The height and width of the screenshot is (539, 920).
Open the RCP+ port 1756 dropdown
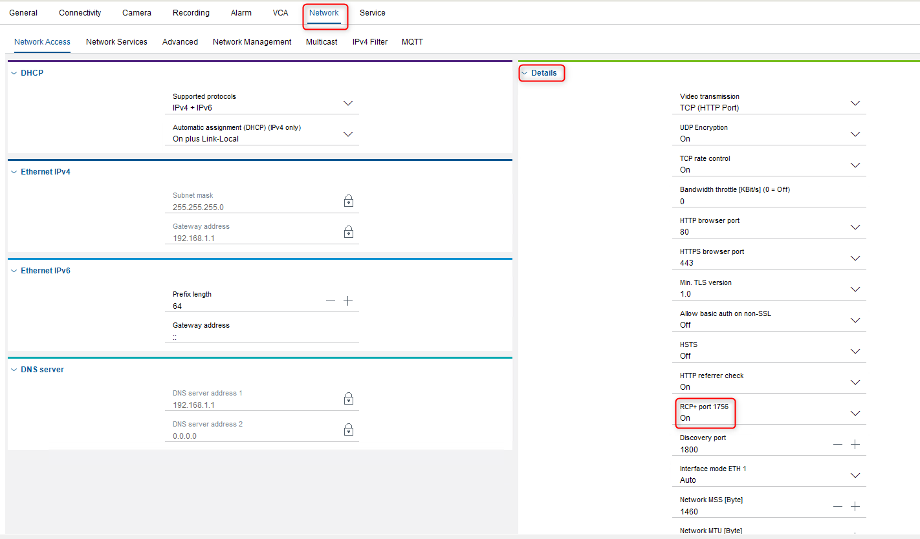[x=855, y=414]
